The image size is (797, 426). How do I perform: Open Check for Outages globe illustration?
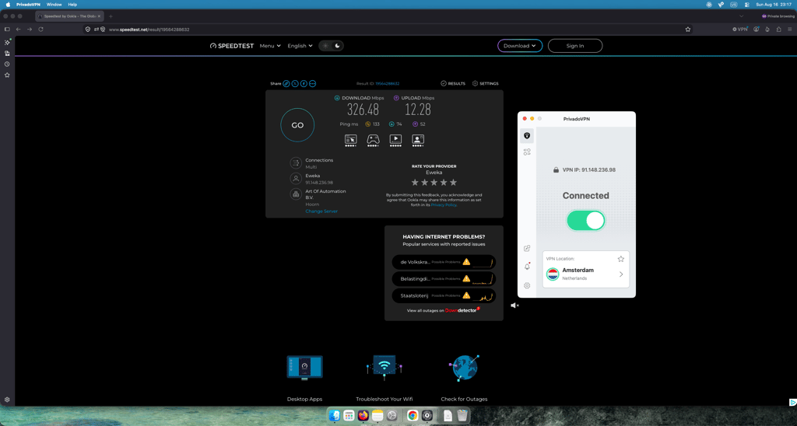[x=464, y=368]
